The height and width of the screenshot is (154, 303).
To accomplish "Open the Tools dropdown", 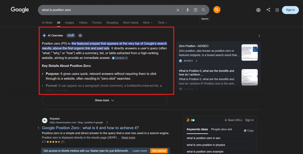I will (x=162, y=23).
